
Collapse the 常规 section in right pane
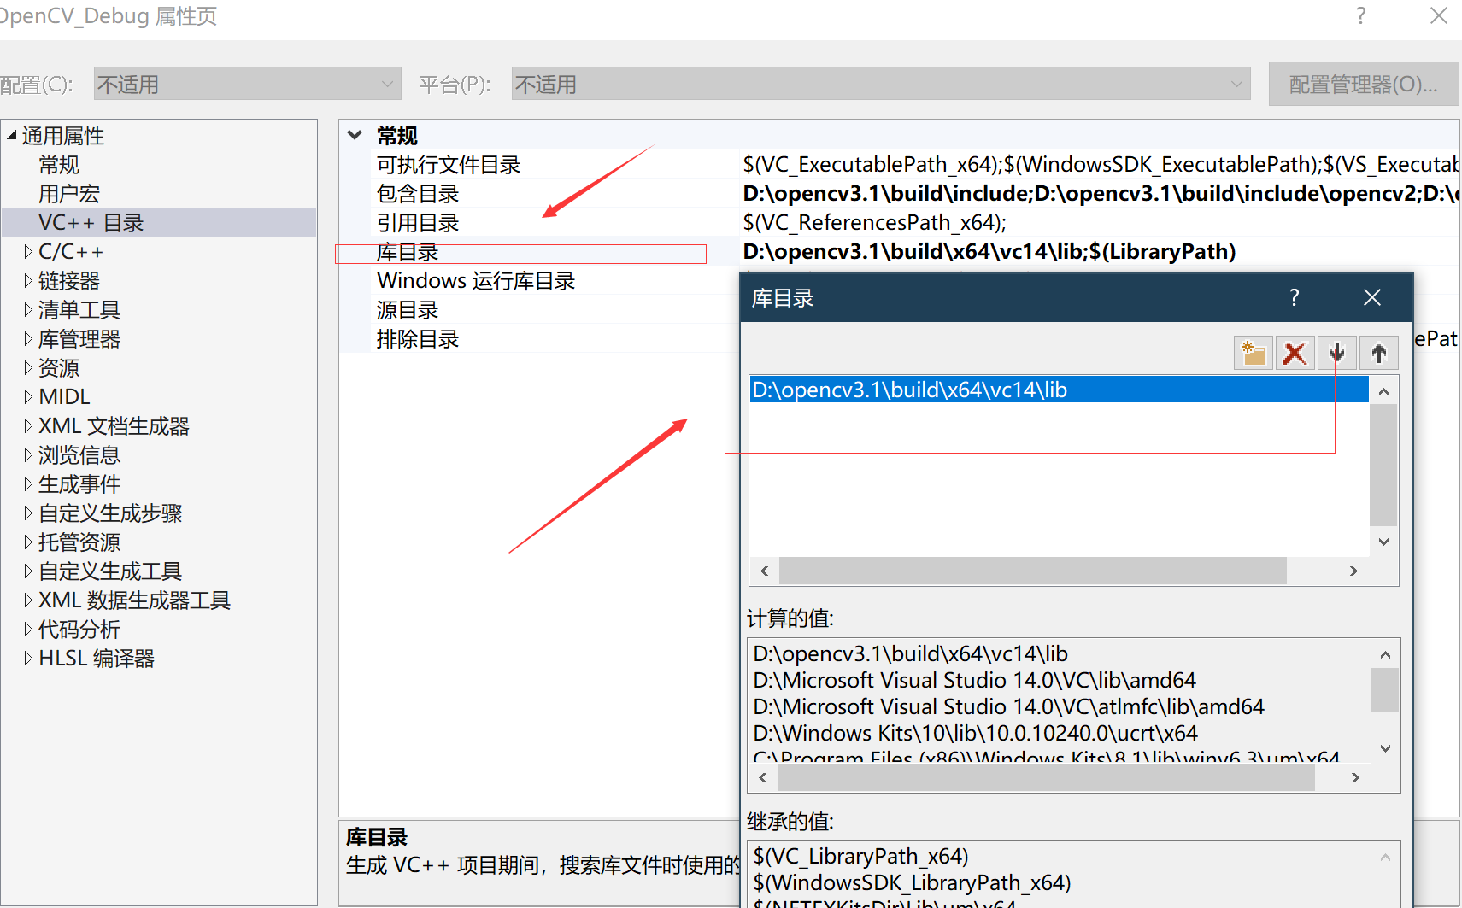point(355,135)
